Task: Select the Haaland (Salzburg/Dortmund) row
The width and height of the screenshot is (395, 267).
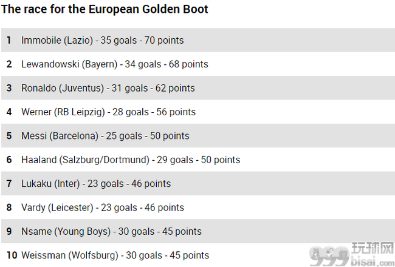Action: tap(198, 160)
